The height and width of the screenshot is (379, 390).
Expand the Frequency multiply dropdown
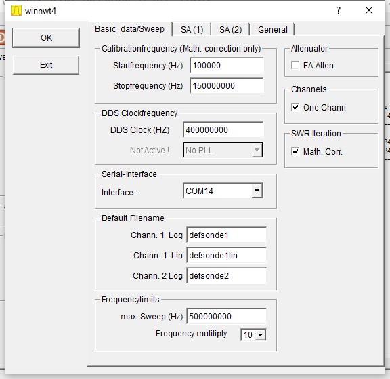tap(261, 335)
